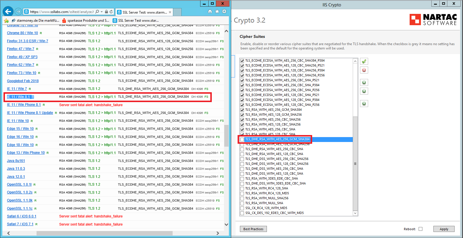
Task: Open starmoney.de favorites bar bookmark
Action: coord(35,21)
